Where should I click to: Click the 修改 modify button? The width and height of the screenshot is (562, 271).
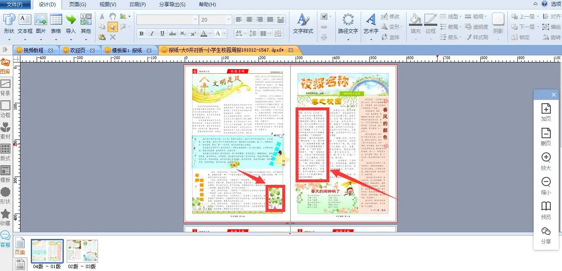click(390, 16)
